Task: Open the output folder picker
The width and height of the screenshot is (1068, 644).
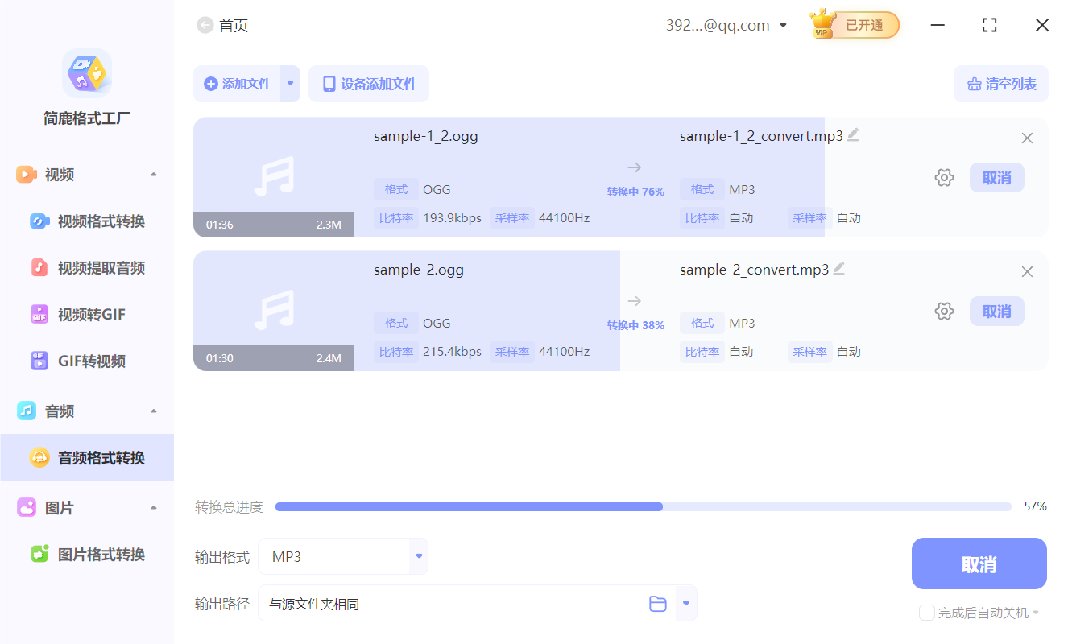Action: click(657, 602)
